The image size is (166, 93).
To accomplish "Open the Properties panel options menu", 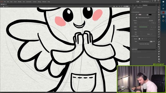I will tap(156, 5).
